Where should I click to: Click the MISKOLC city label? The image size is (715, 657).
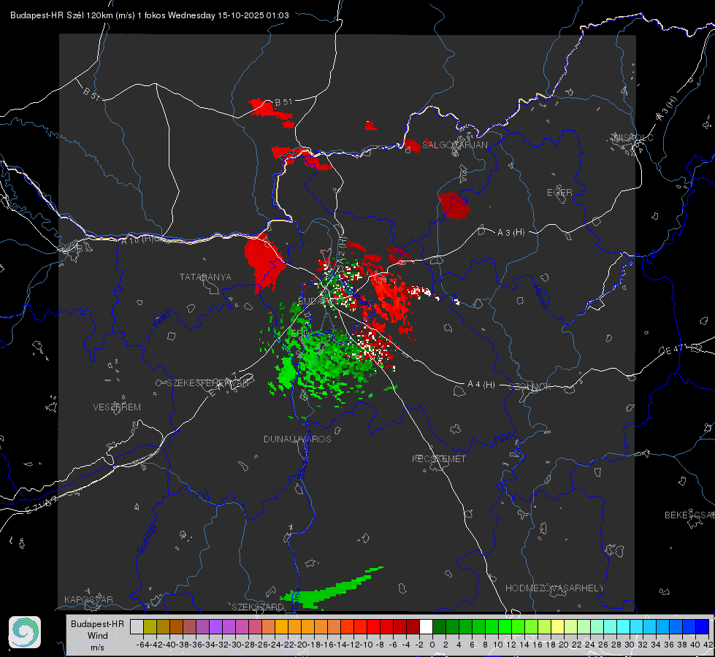633,138
